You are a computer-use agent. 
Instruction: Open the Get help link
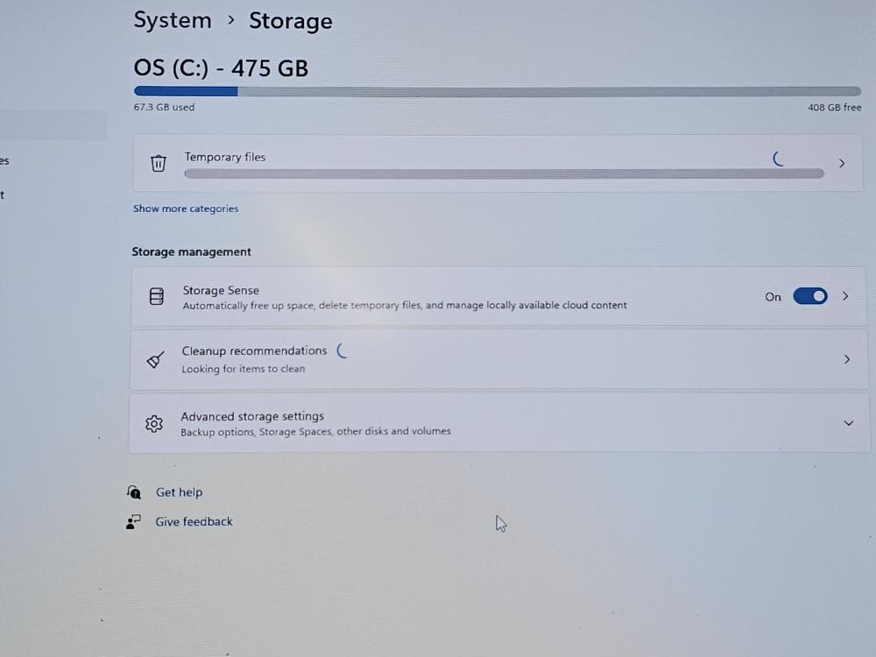(x=179, y=492)
